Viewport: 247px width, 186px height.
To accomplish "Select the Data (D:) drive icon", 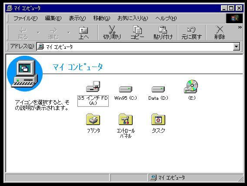I will click(158, 89).
